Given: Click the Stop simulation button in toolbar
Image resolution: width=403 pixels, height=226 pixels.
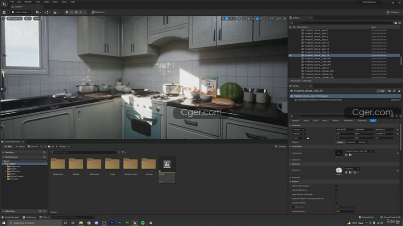Looking at the screenshot, I should pos(76,12).
